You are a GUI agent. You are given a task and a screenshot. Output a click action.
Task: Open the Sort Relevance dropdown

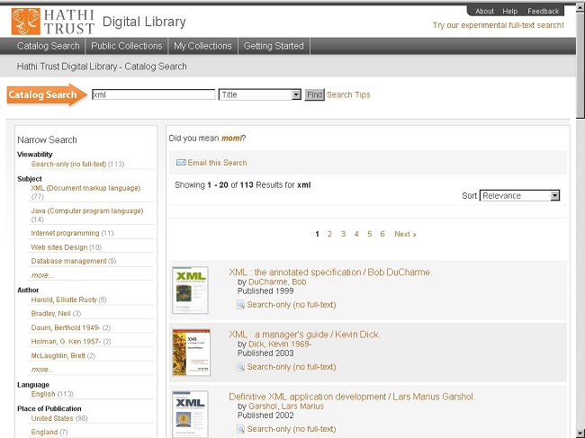(519, 196)
